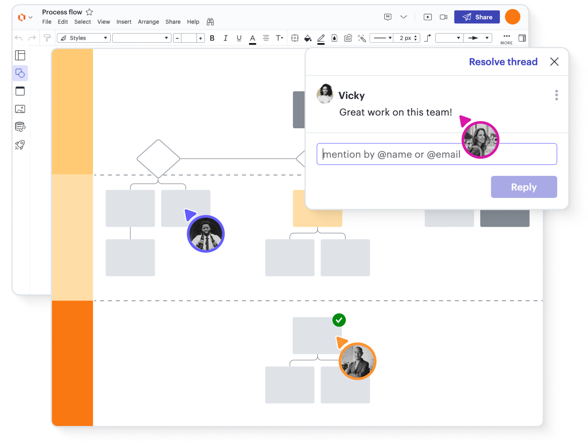Open the arrow endpoint style dropdown
588x441 pixels.
click(x=478, y=38)
